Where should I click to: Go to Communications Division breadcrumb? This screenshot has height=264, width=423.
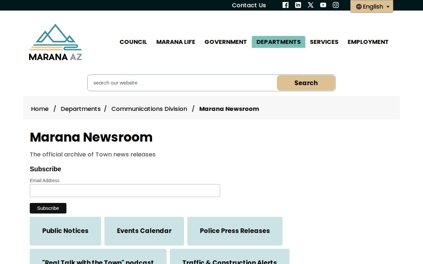[x=149, y=109]
